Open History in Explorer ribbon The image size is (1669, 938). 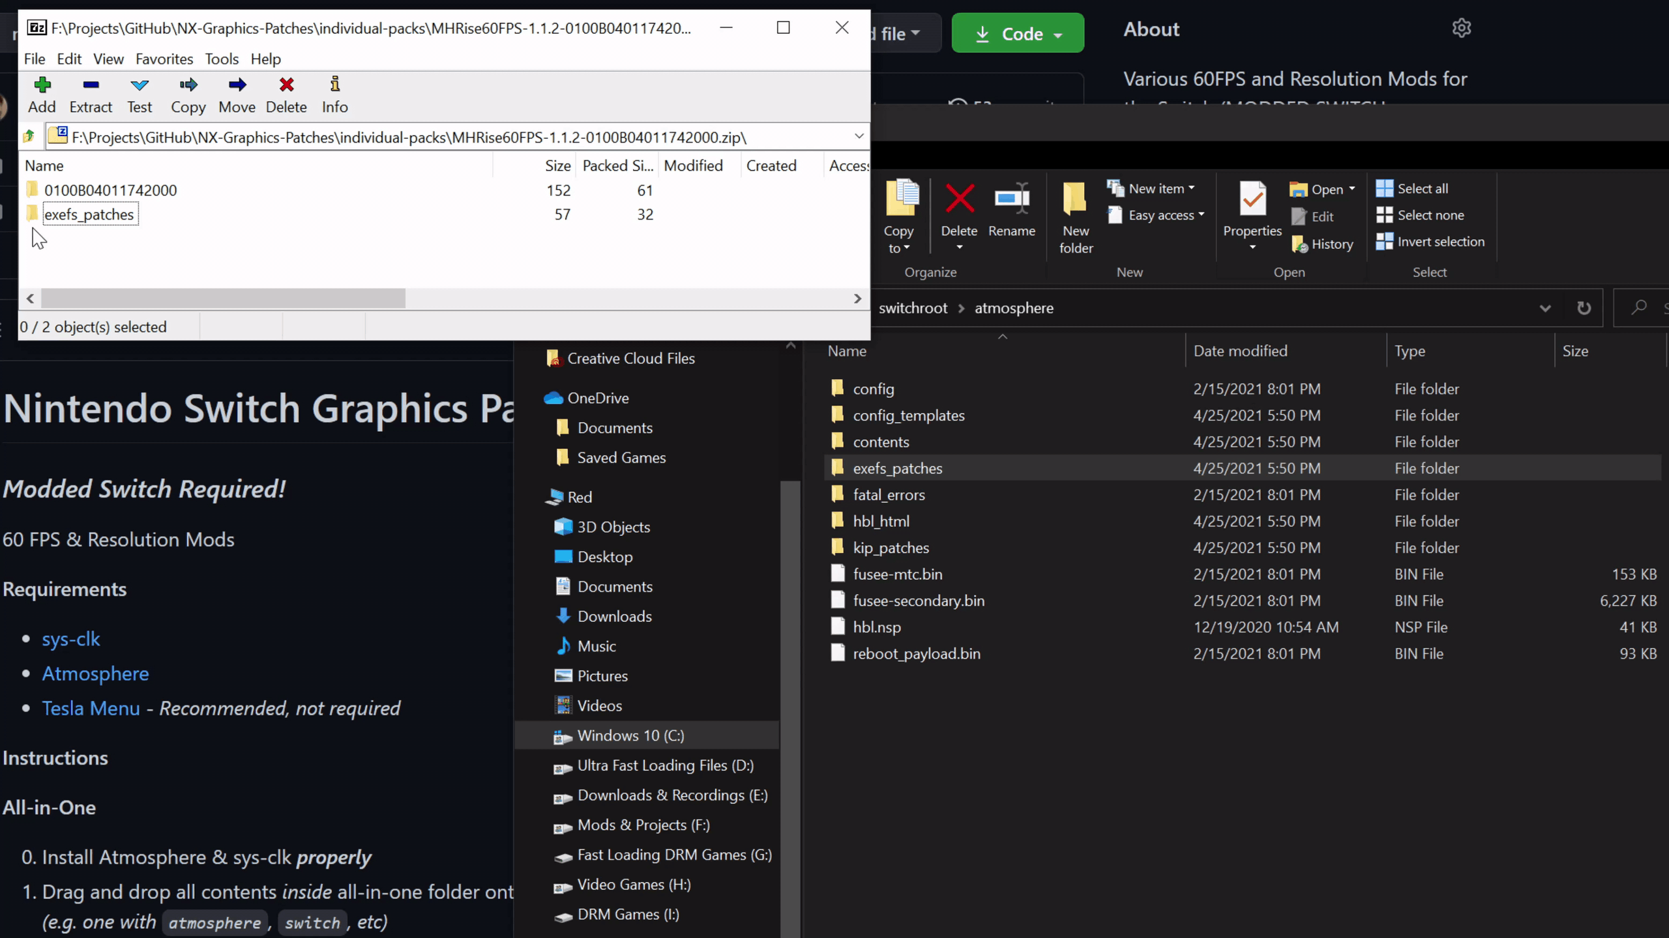coord(1322,244)
